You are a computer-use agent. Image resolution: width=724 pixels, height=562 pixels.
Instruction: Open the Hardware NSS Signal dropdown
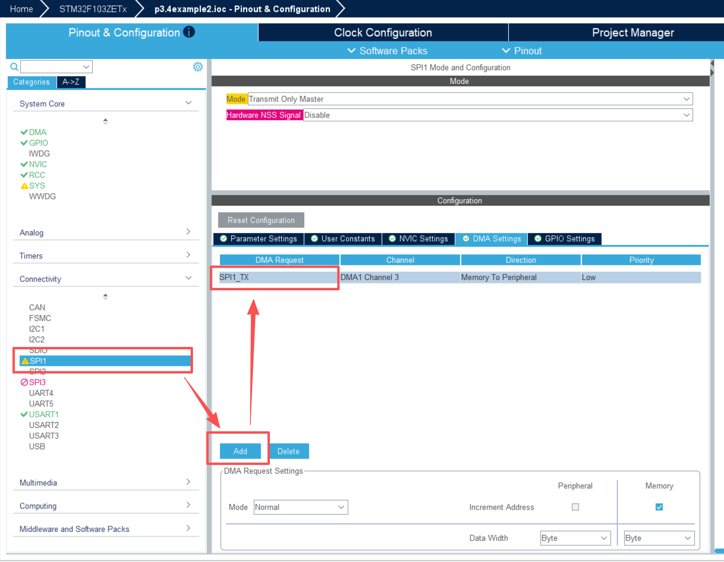498,115
